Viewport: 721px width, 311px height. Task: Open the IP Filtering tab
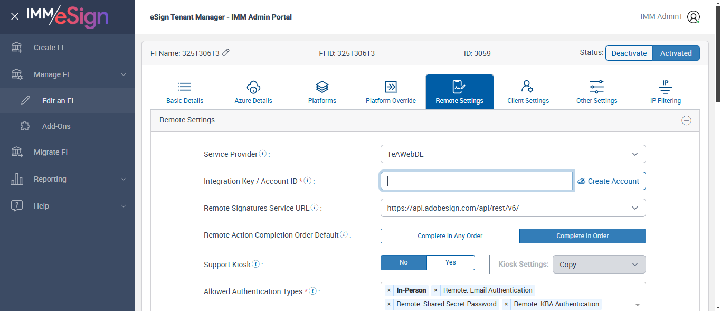tap(665, 92)
